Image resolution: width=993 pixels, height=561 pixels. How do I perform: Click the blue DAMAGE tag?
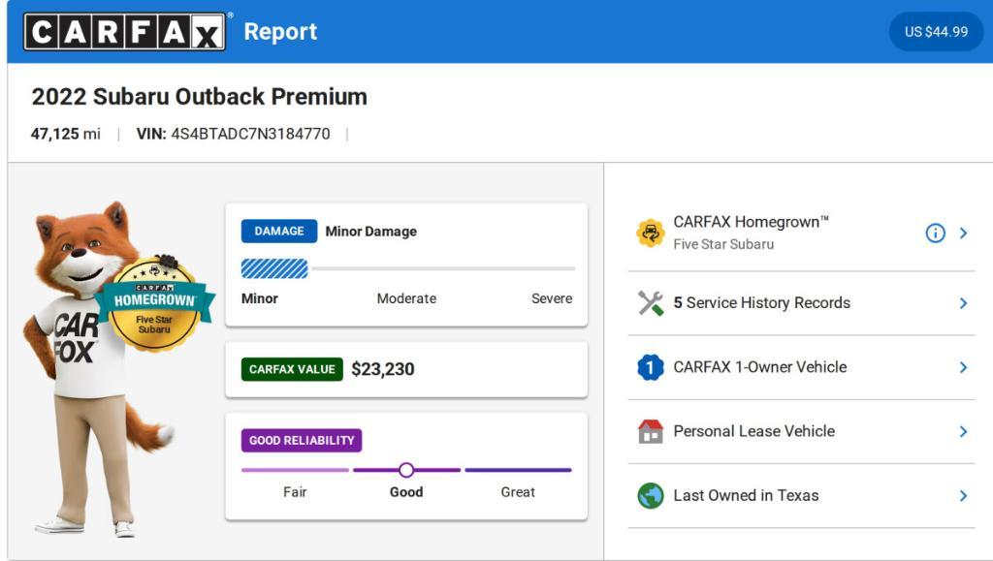(278, 232)
